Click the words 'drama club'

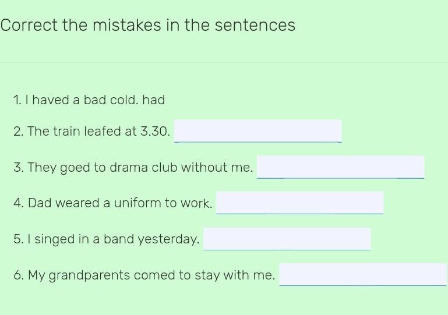[x=143, y=167]
